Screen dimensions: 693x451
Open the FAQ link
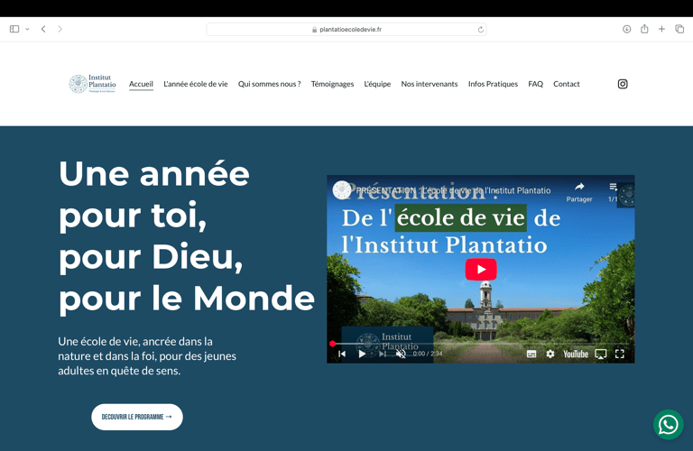click(x=535, y=84)
